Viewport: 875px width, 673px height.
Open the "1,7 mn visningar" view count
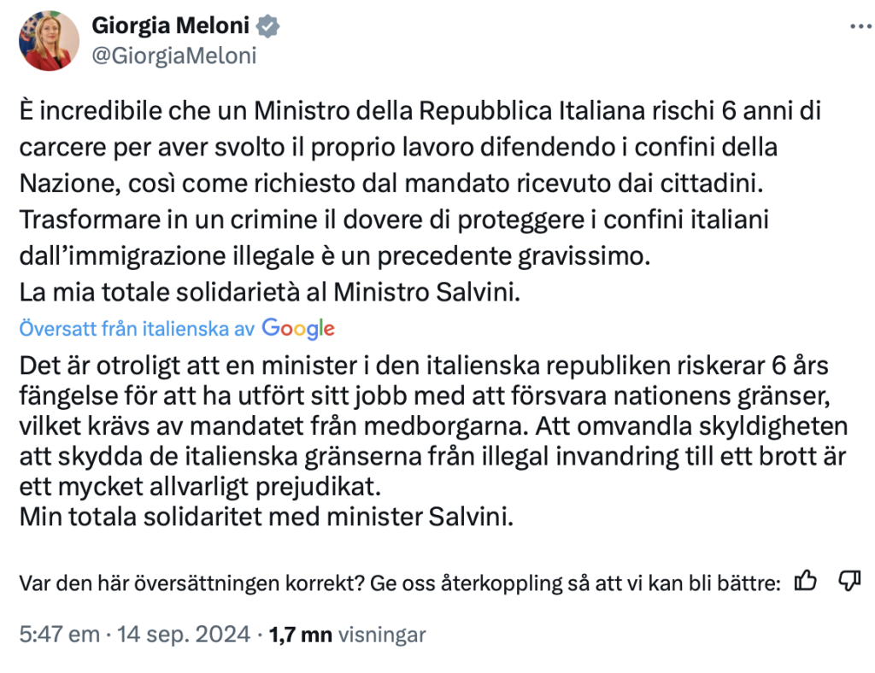click(x=347, y=635)
